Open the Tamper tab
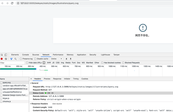The width and height of the screenshot is (173, 112). pos(117,55)
